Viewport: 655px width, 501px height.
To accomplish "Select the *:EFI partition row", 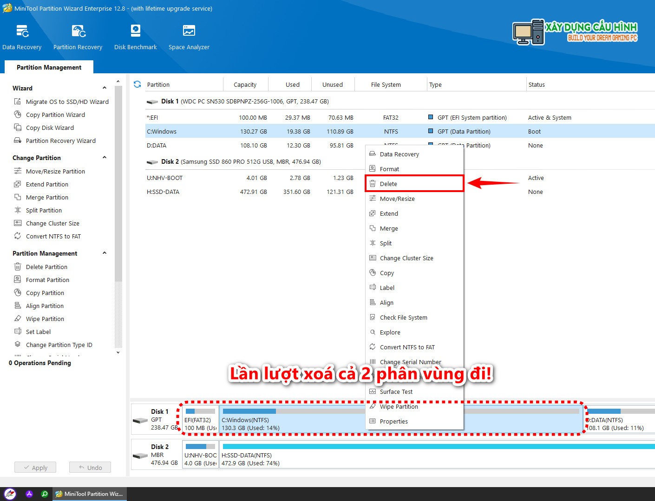I will 400,117.
